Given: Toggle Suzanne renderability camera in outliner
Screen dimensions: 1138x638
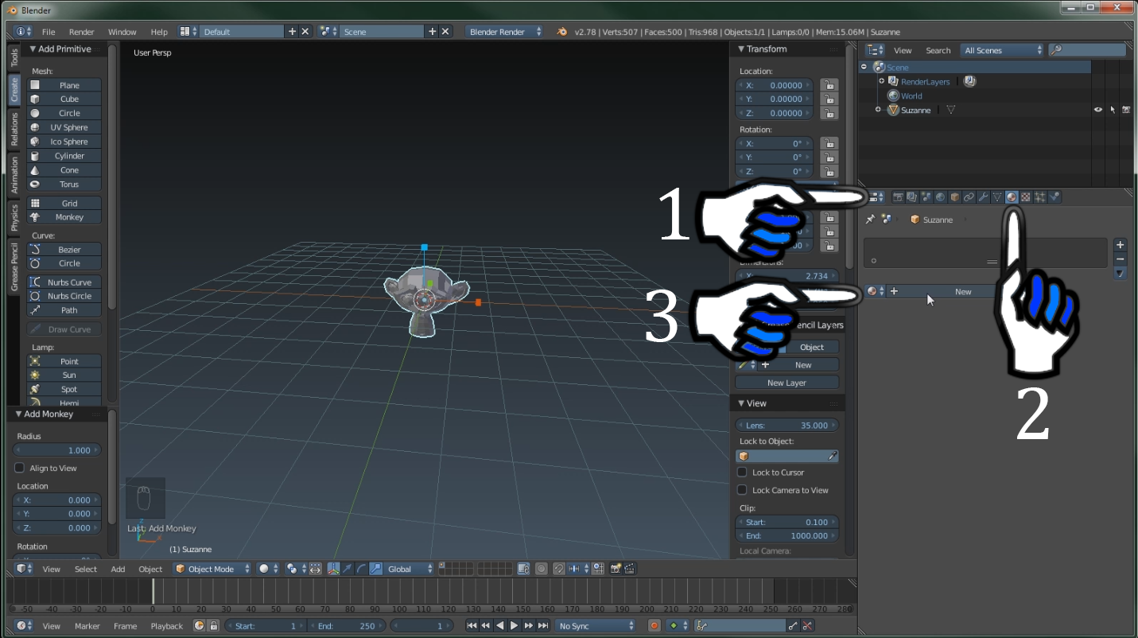Looking at the screenshot, I should pyautogui.click(x=1127, y=110).
